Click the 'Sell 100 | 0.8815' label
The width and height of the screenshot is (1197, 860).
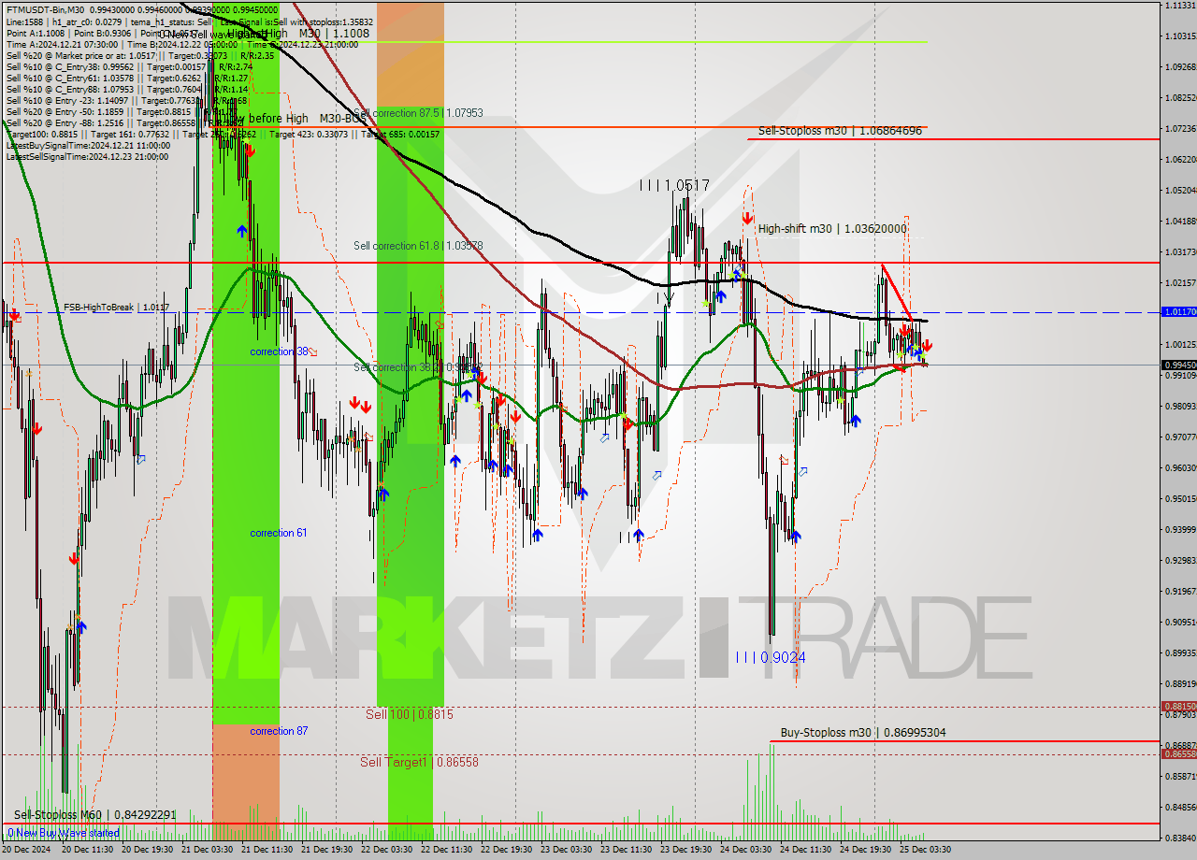pos(410,714)
